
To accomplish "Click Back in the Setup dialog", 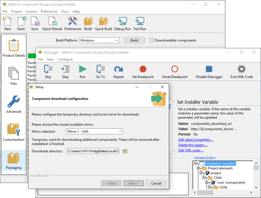I will click(111, 183).
